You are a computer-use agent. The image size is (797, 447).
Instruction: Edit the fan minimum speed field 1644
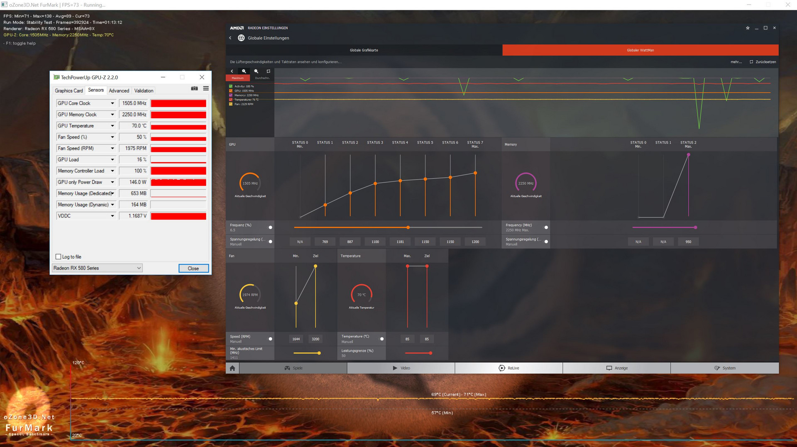click(x=296, y=339)
